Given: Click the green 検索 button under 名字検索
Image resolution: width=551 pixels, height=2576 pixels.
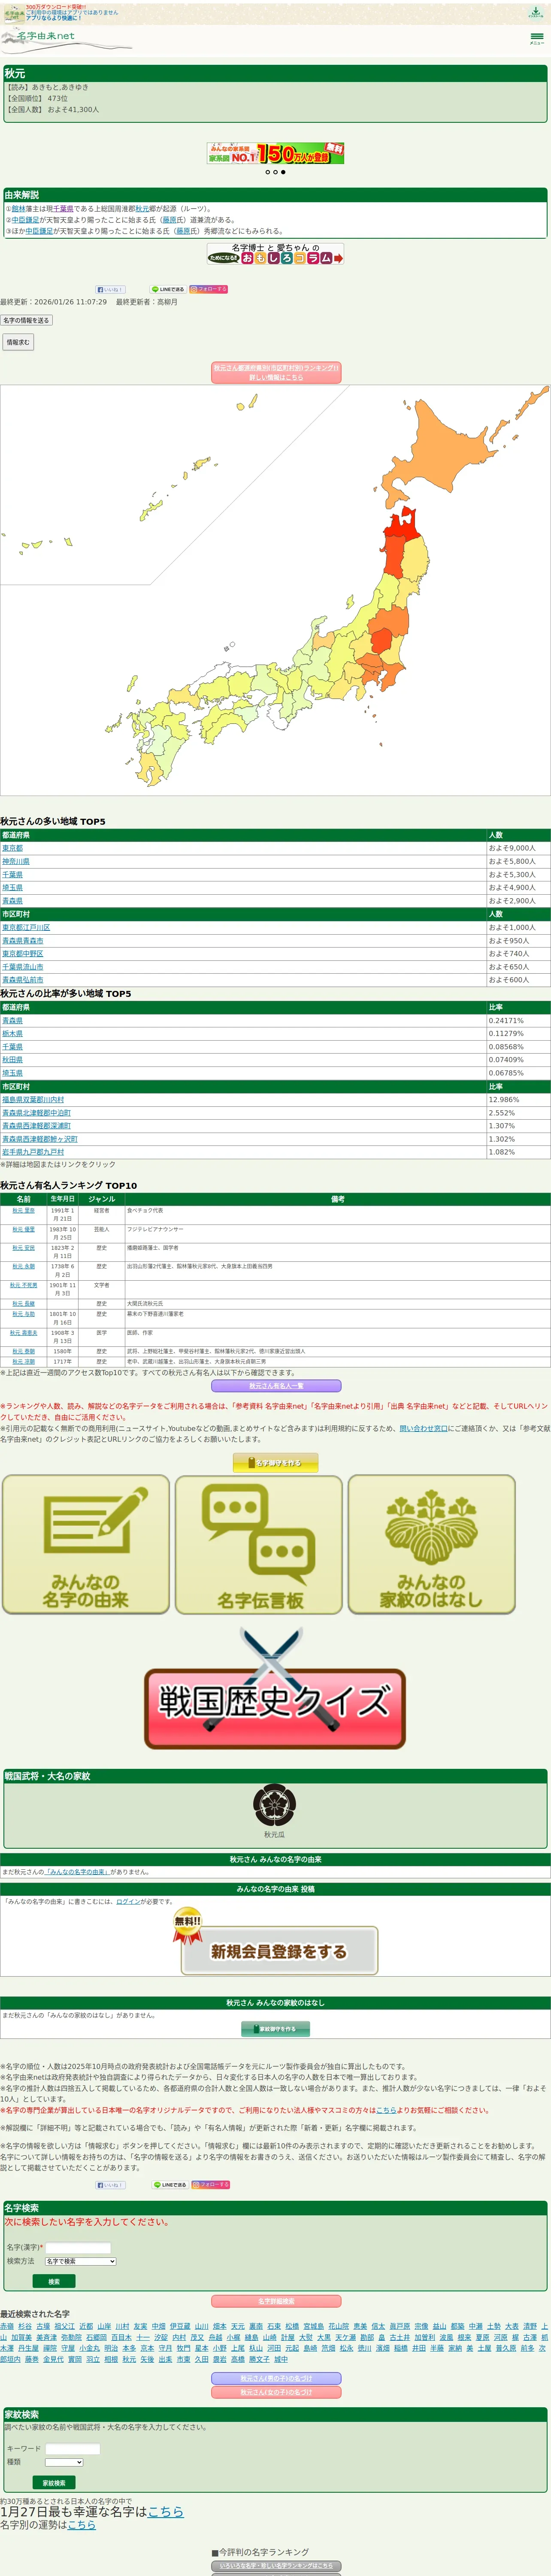Looking at the screenshot, I should (x=54, y=2282).
